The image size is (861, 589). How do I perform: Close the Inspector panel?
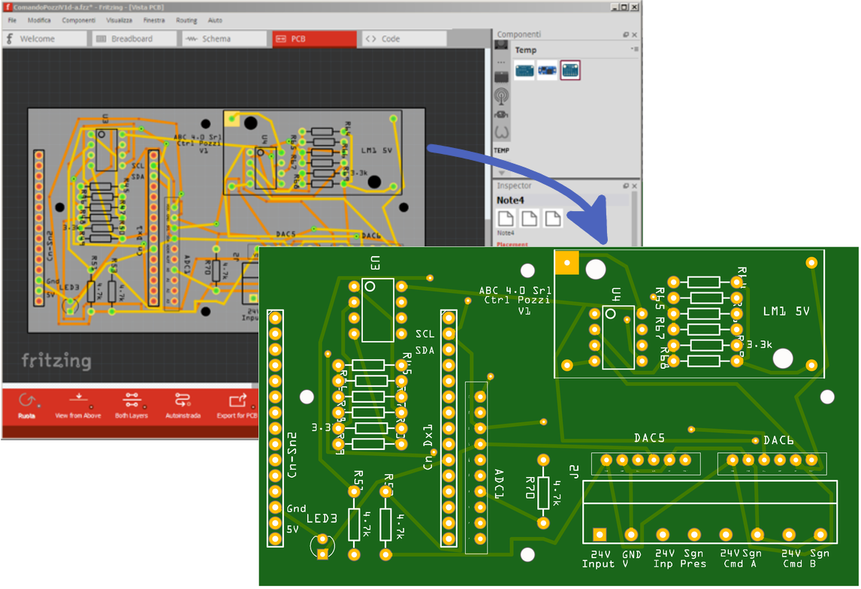[634, 186]
